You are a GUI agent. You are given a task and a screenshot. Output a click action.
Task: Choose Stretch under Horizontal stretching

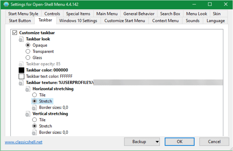click(34, 101)
